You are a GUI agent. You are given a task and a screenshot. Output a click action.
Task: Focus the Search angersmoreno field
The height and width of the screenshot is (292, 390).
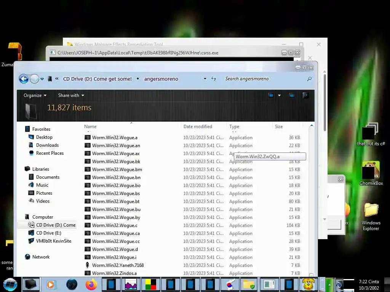coord(264,79)
